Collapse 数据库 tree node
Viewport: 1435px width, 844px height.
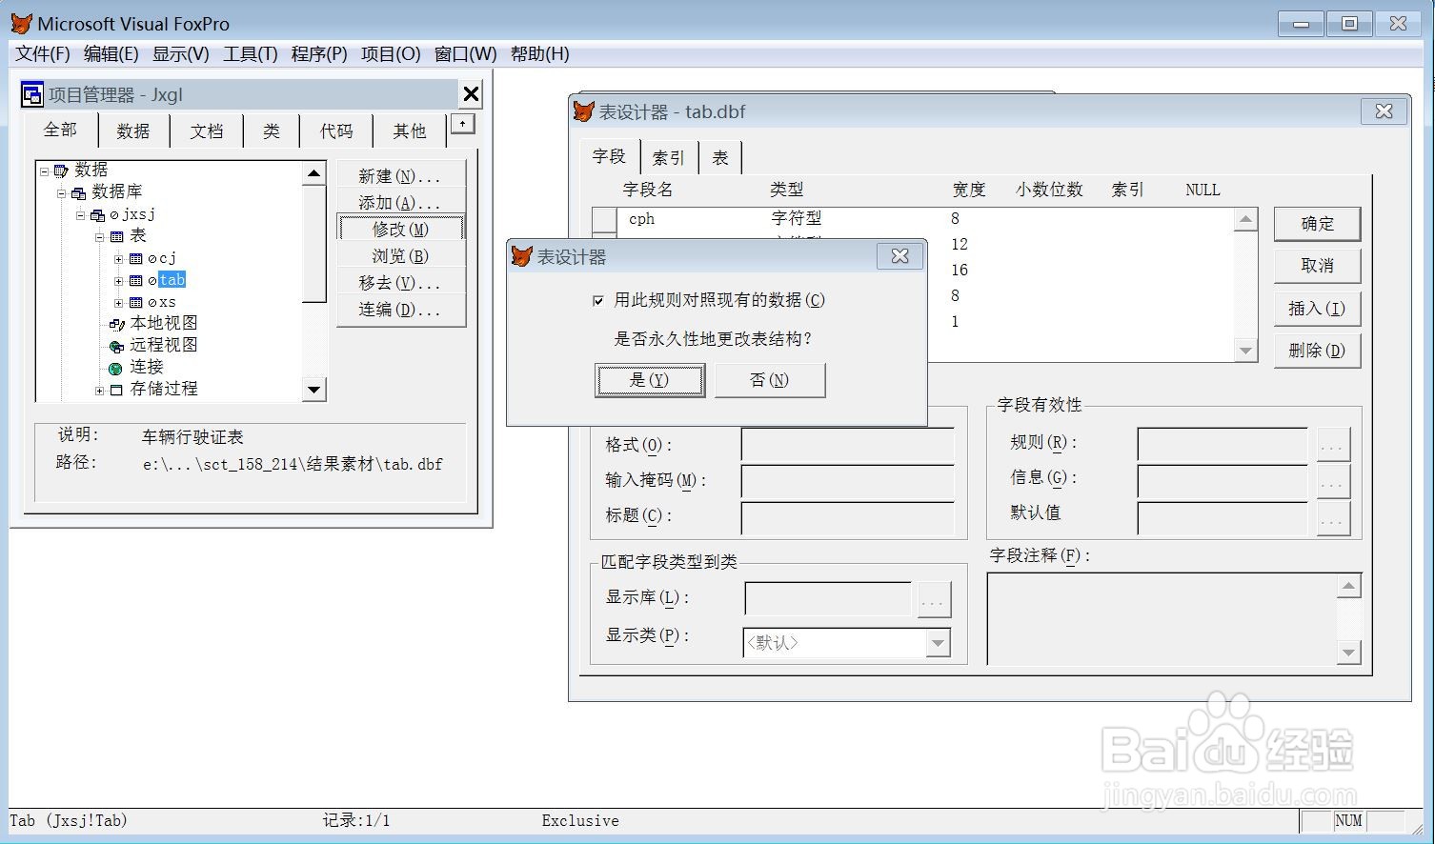tap(62, 193)
